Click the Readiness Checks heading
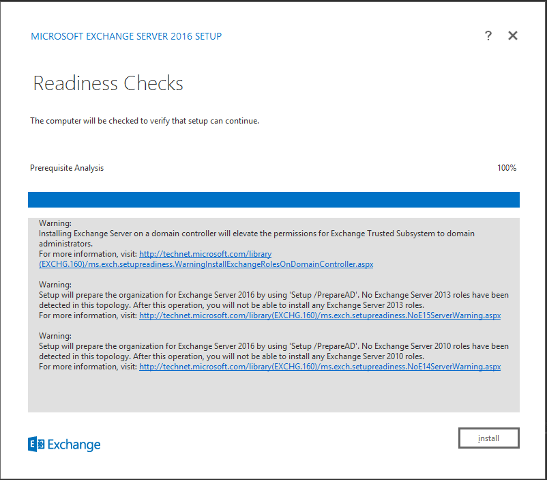Screen dimensions: 547x480 point(108,83)
